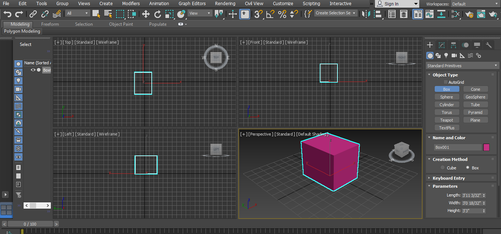Activate the Select and Rotate tool
This screenshot has width=501, height=234.
tap(157, 14)
